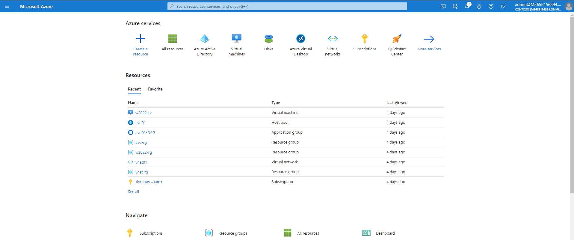574x240 pixels.
Task: Click the user avatar picture
Action: click(569, 6)
